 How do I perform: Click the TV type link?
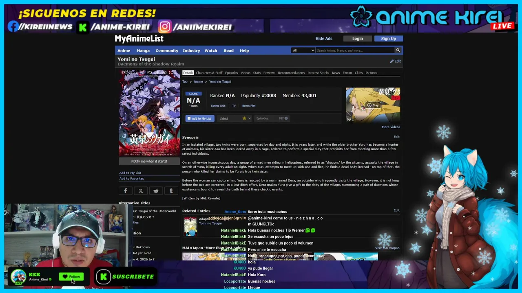234,106
